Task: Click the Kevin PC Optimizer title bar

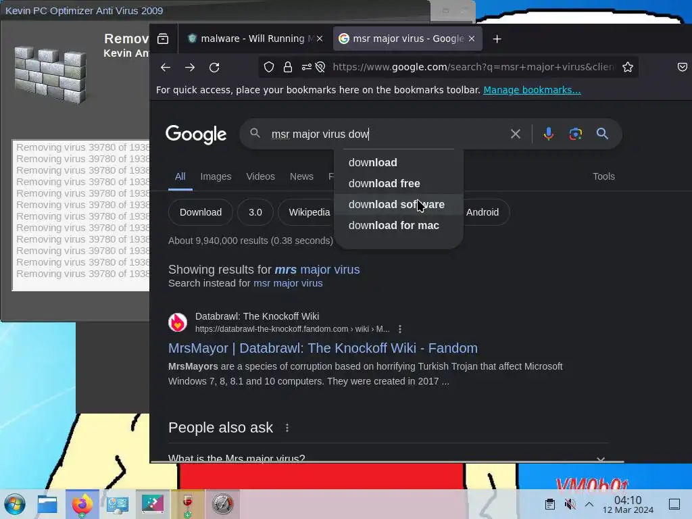Action: [216, 11]
